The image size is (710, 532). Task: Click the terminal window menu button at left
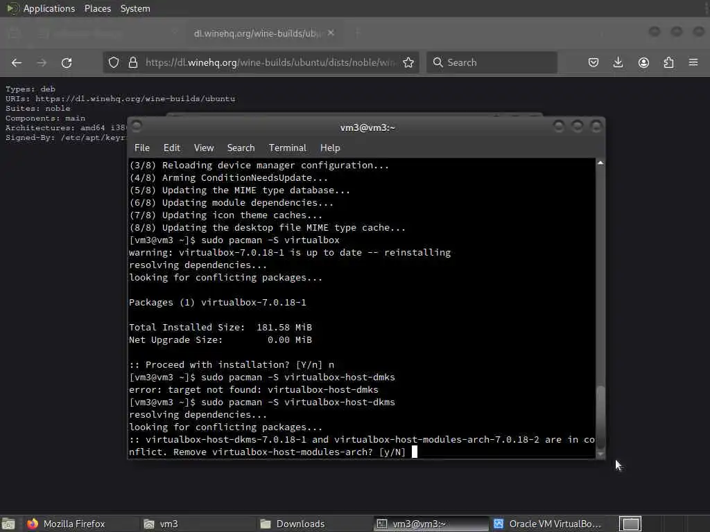click(137, 126)
